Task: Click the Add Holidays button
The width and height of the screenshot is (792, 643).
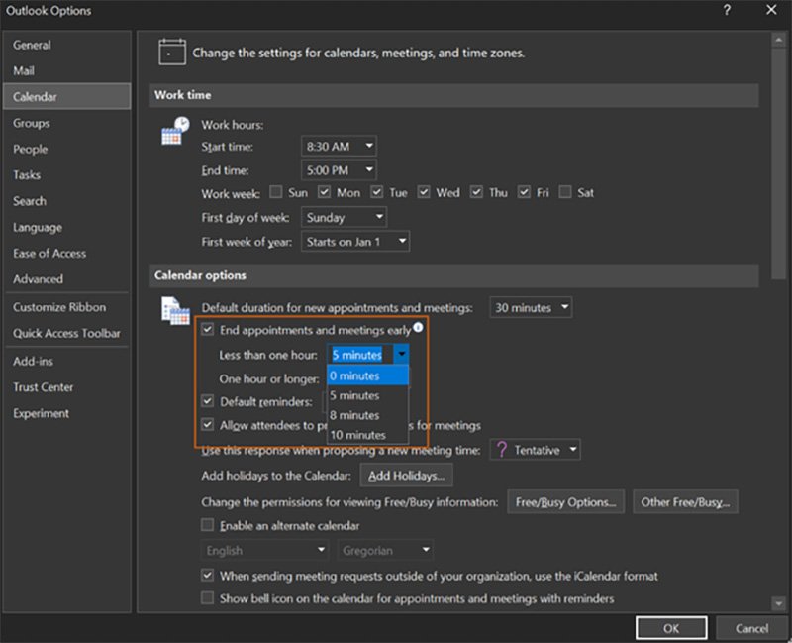Action: pyautogui.click(x=406, y=477)
